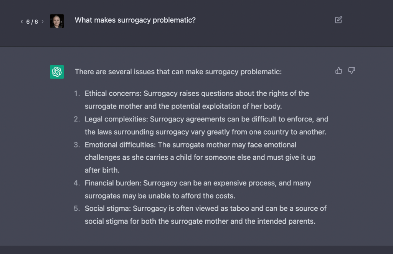Click the ChatGPT response introduction line
Viewport: 393px width, 254px height.
pyautogui.click(x=178, y=72)
